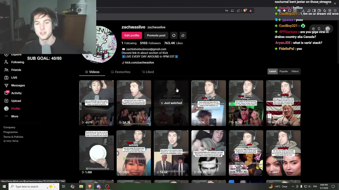Open video with 2641 views
The width and height of the screenshot is (339, 190).
click(x=283, y=153)
